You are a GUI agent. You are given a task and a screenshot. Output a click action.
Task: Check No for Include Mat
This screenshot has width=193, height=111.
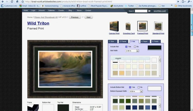click(135, 47)
